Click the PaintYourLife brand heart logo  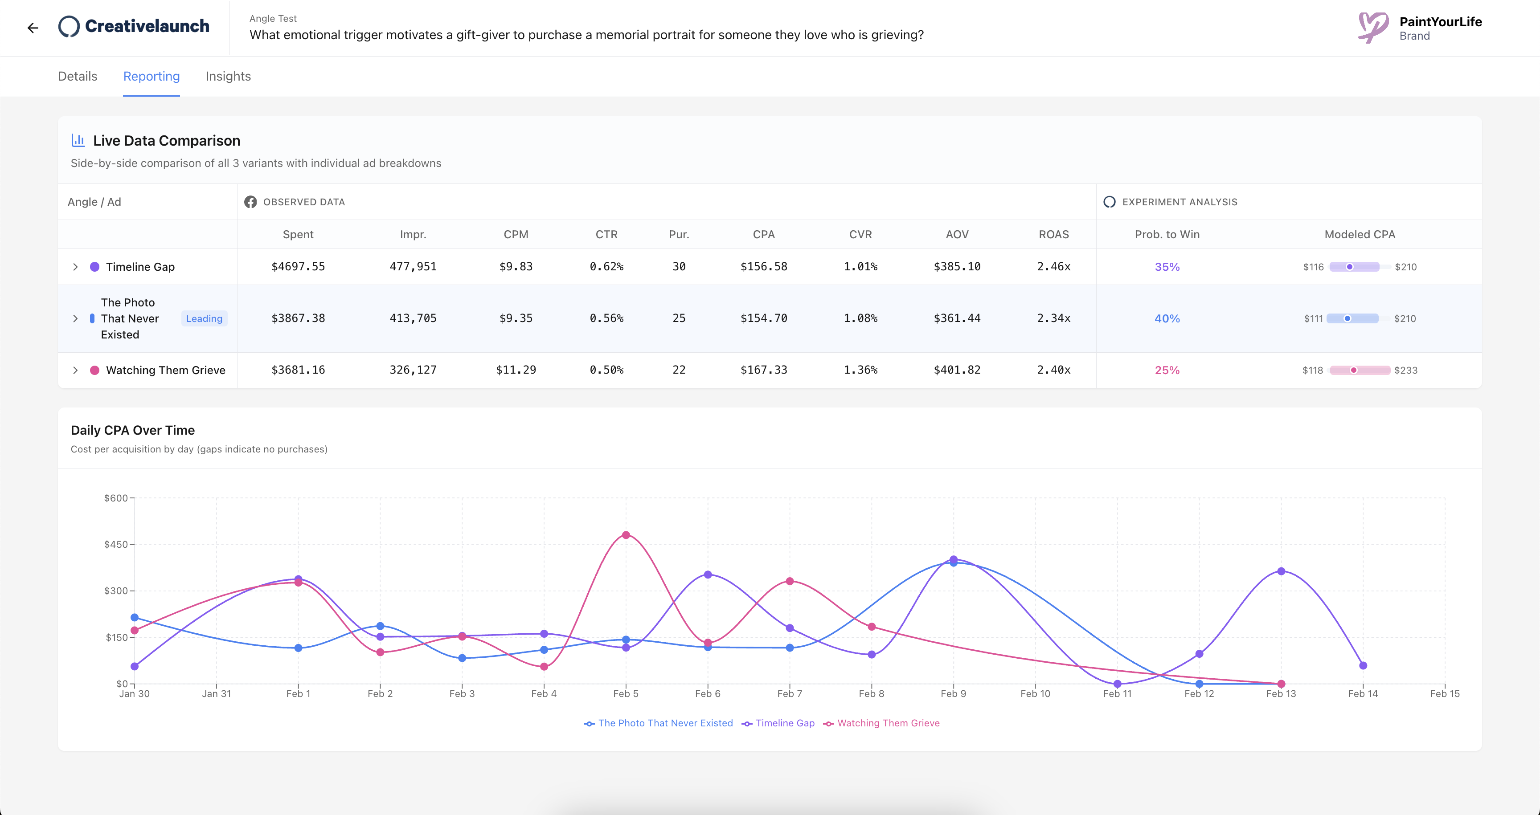[1372, 28]
